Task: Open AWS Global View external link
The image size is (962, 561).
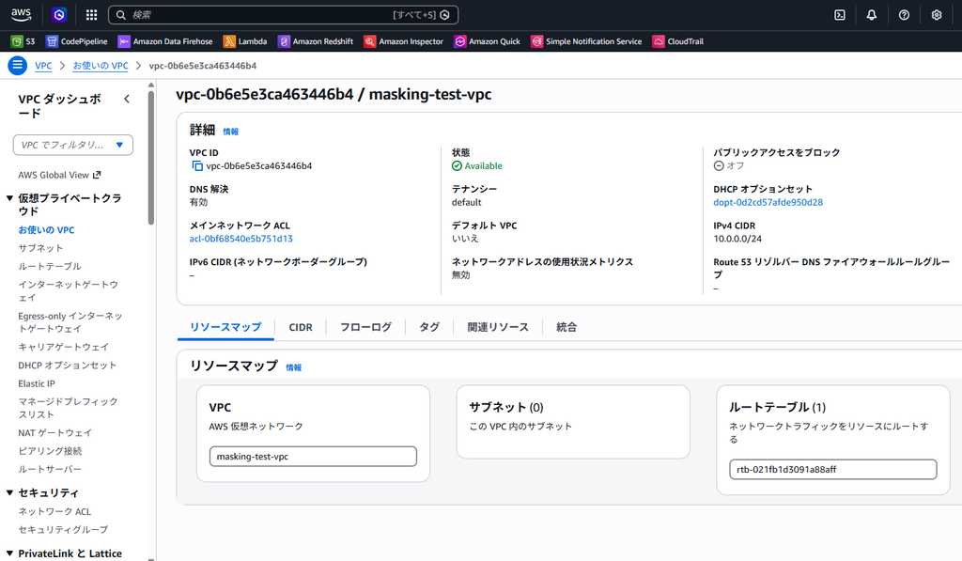Action: [59, 175]
